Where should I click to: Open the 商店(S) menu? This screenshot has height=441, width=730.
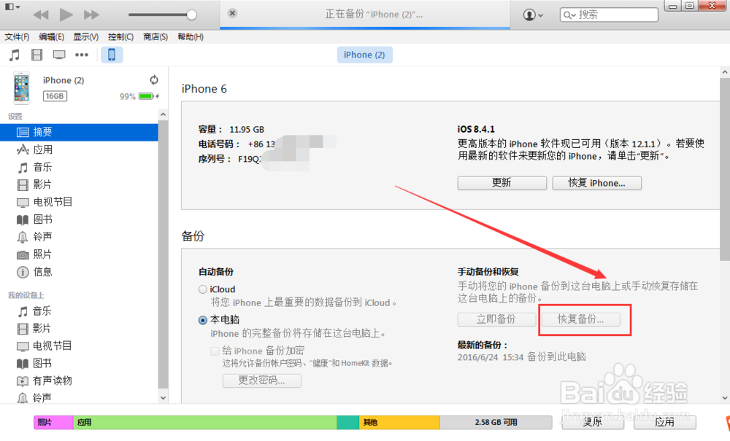(x=155, y=36)
